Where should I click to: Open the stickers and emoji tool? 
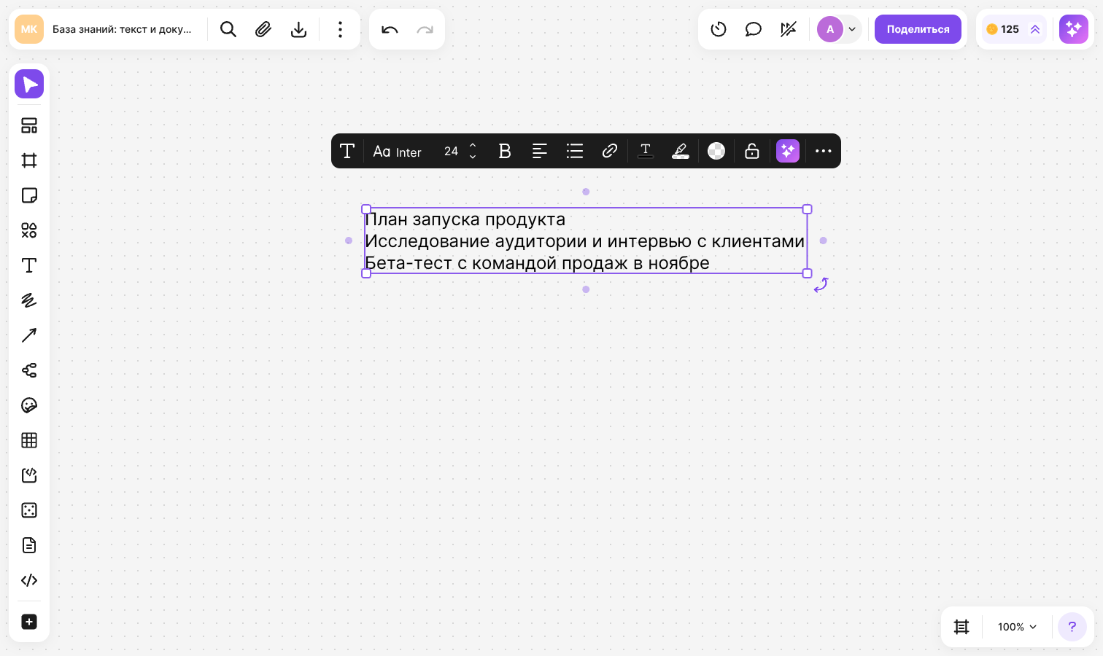29,405
